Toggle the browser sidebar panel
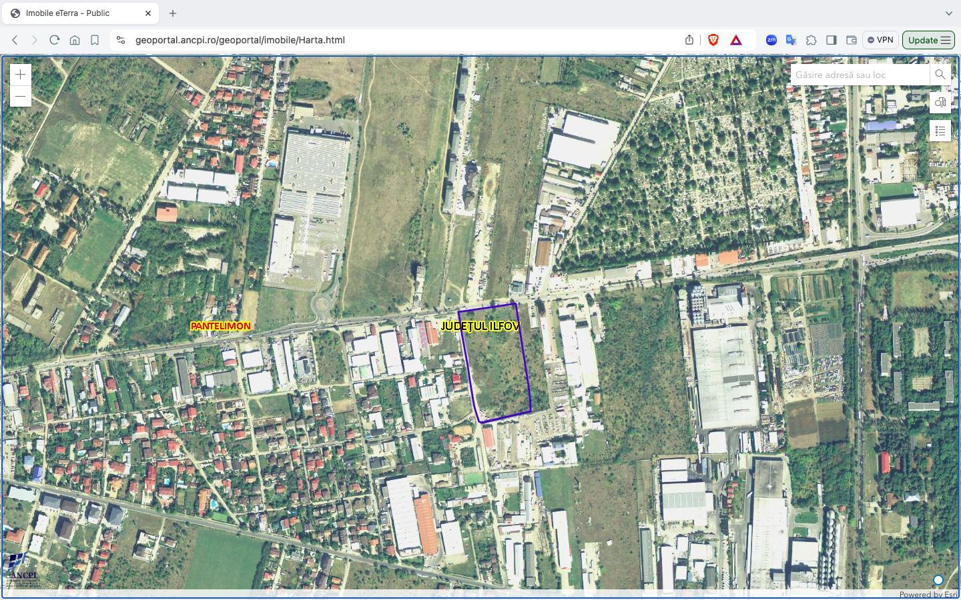Viewport: 961px width, 600px height. (831, 40)
